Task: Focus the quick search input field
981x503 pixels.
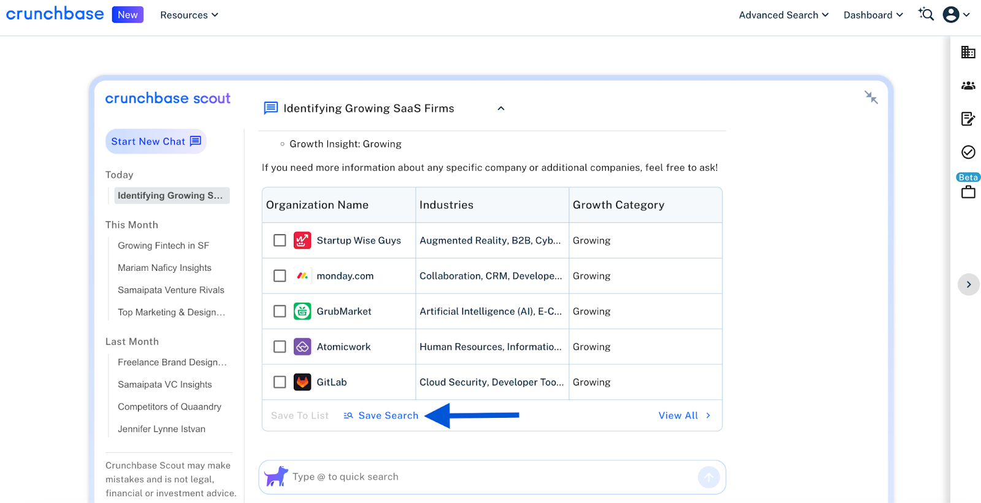Action: click(x=493, y=477)
